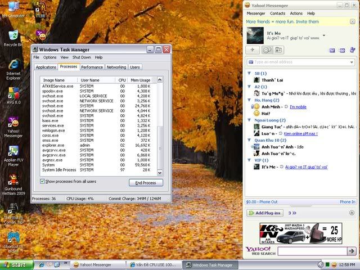
Task: Switch to the Users tab
Action: tap(135, 67)
